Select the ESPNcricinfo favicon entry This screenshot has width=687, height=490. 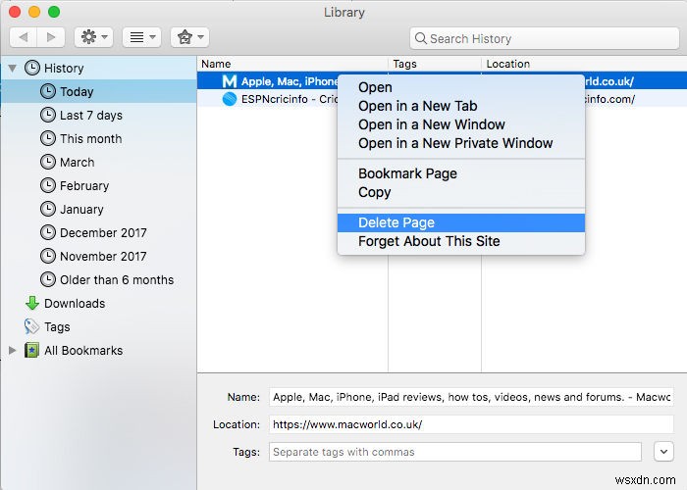(x=230, y=99)
